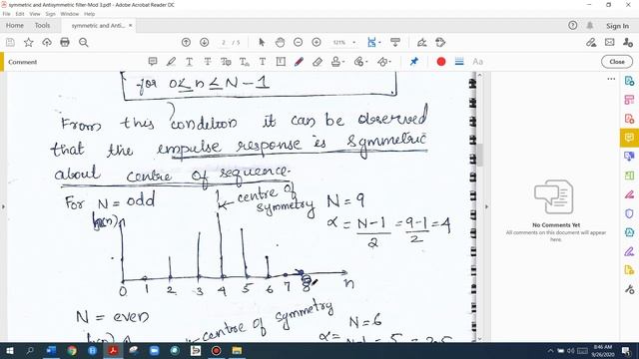
Task: Toggle the keep tool selected pin
Action: (x=414, y=62)
